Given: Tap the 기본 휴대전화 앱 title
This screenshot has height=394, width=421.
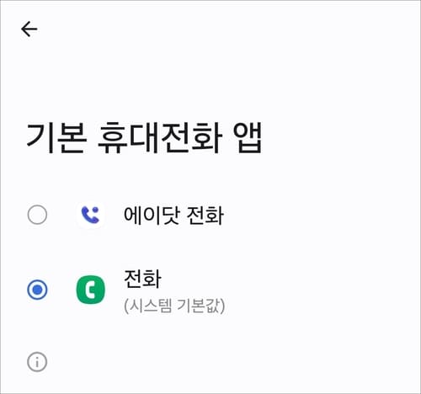Looking at the screenshot, I should (x=144, y=138).
